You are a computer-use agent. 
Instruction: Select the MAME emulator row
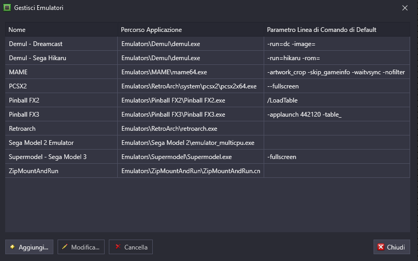[x=207, y=72]
